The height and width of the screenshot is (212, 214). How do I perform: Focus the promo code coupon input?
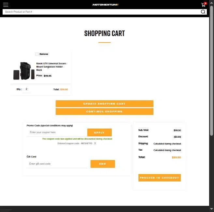(57, 132)
